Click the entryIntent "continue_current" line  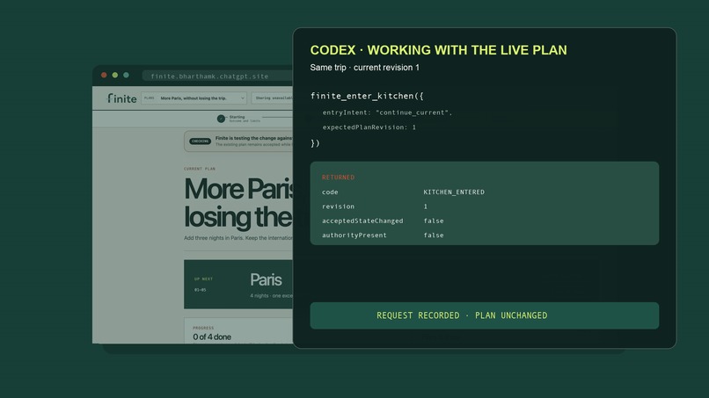[x=387, y=112]
